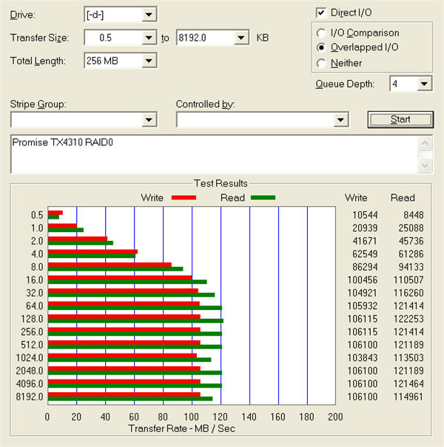Click the Read value 113503
Viewport: 444px width, 447px height.
click(x=408, y=358)
